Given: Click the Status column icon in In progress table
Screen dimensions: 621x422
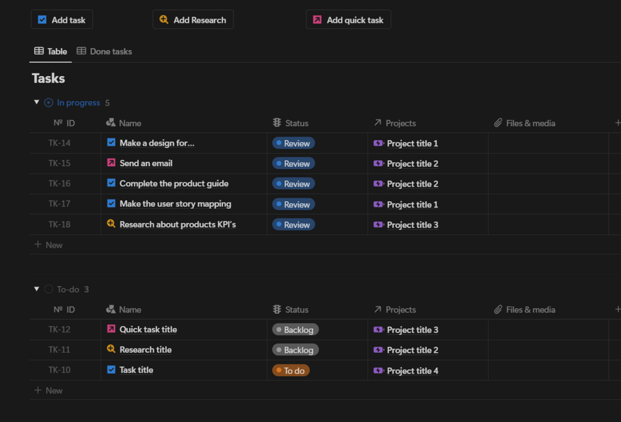Looking at the screenshot, I should [277, 123].
